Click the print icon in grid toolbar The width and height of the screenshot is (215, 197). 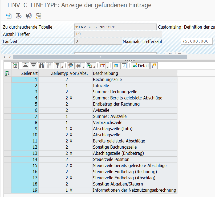click(x=71, y=65)
